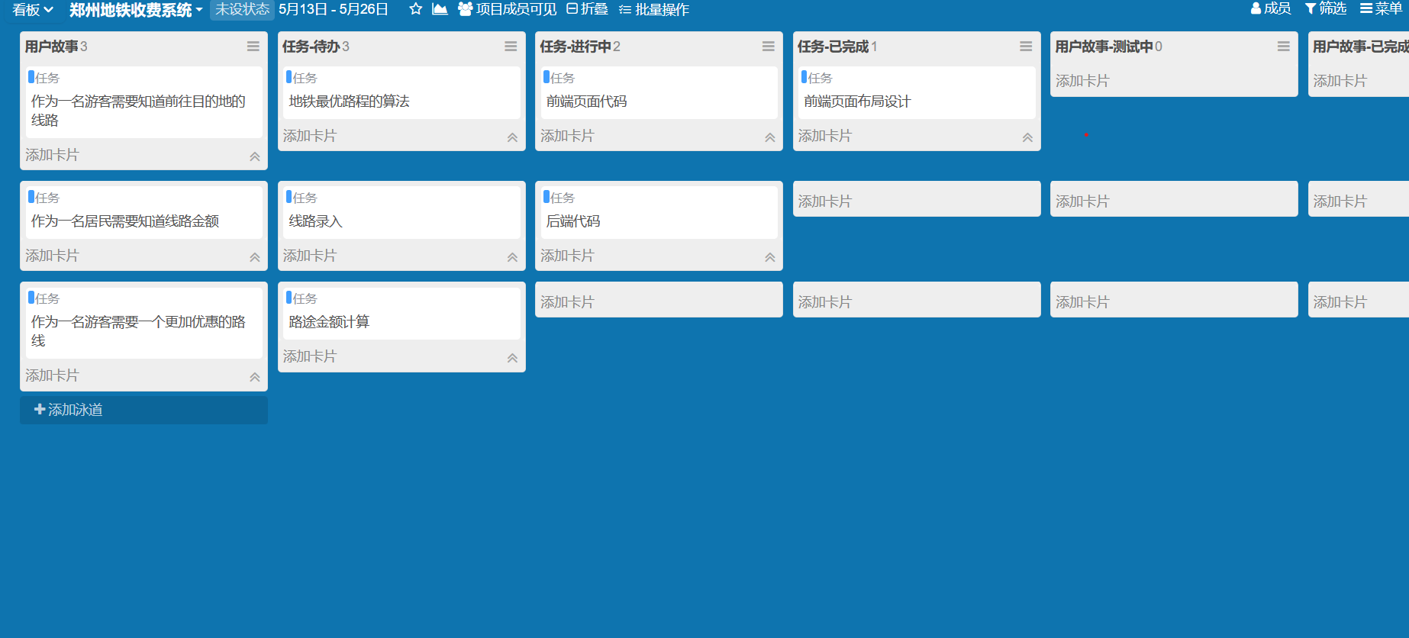Open the 任务-已完成 column menu icon
1409x638 pixels.
point(1026,47)
